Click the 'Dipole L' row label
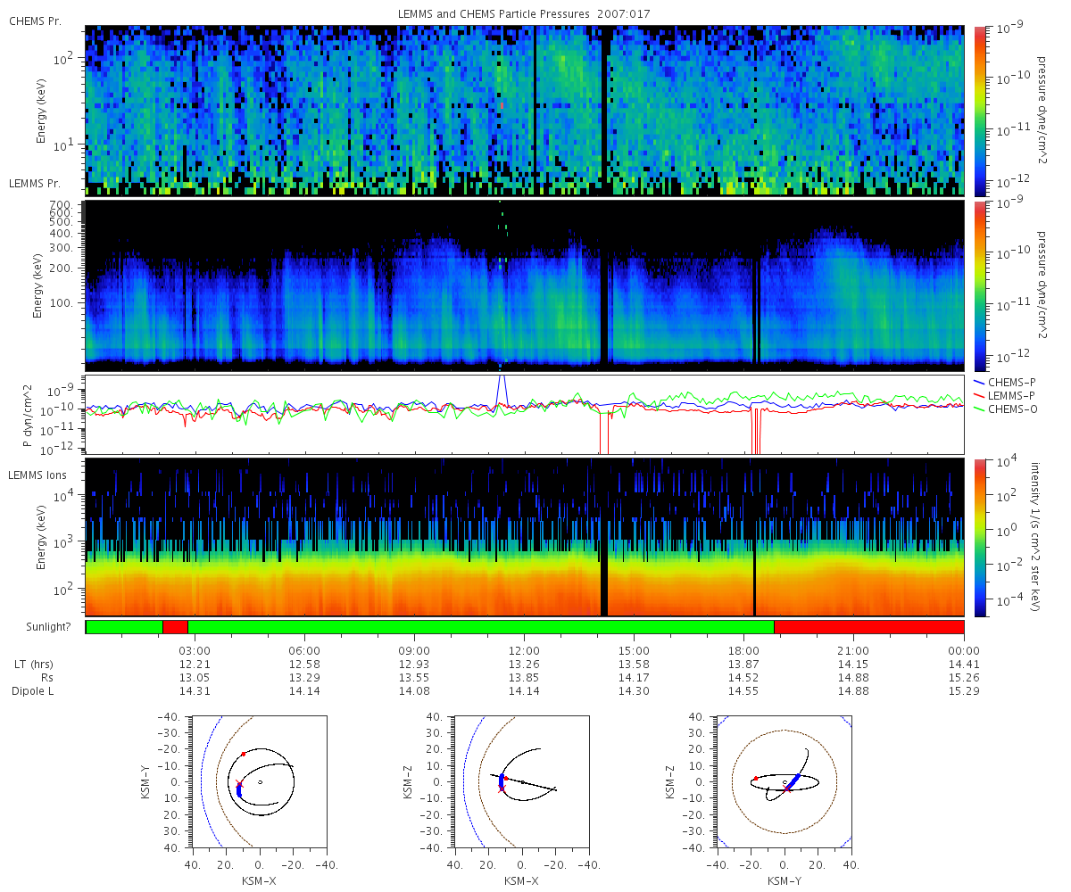Viewport: 1071px width, 892px height. [35, 690]
